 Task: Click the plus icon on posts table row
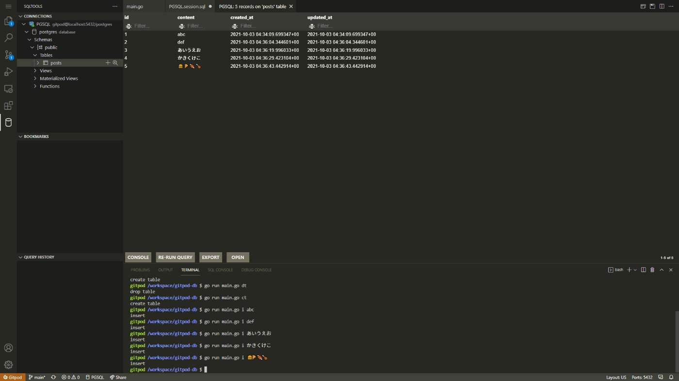point(108,63)
